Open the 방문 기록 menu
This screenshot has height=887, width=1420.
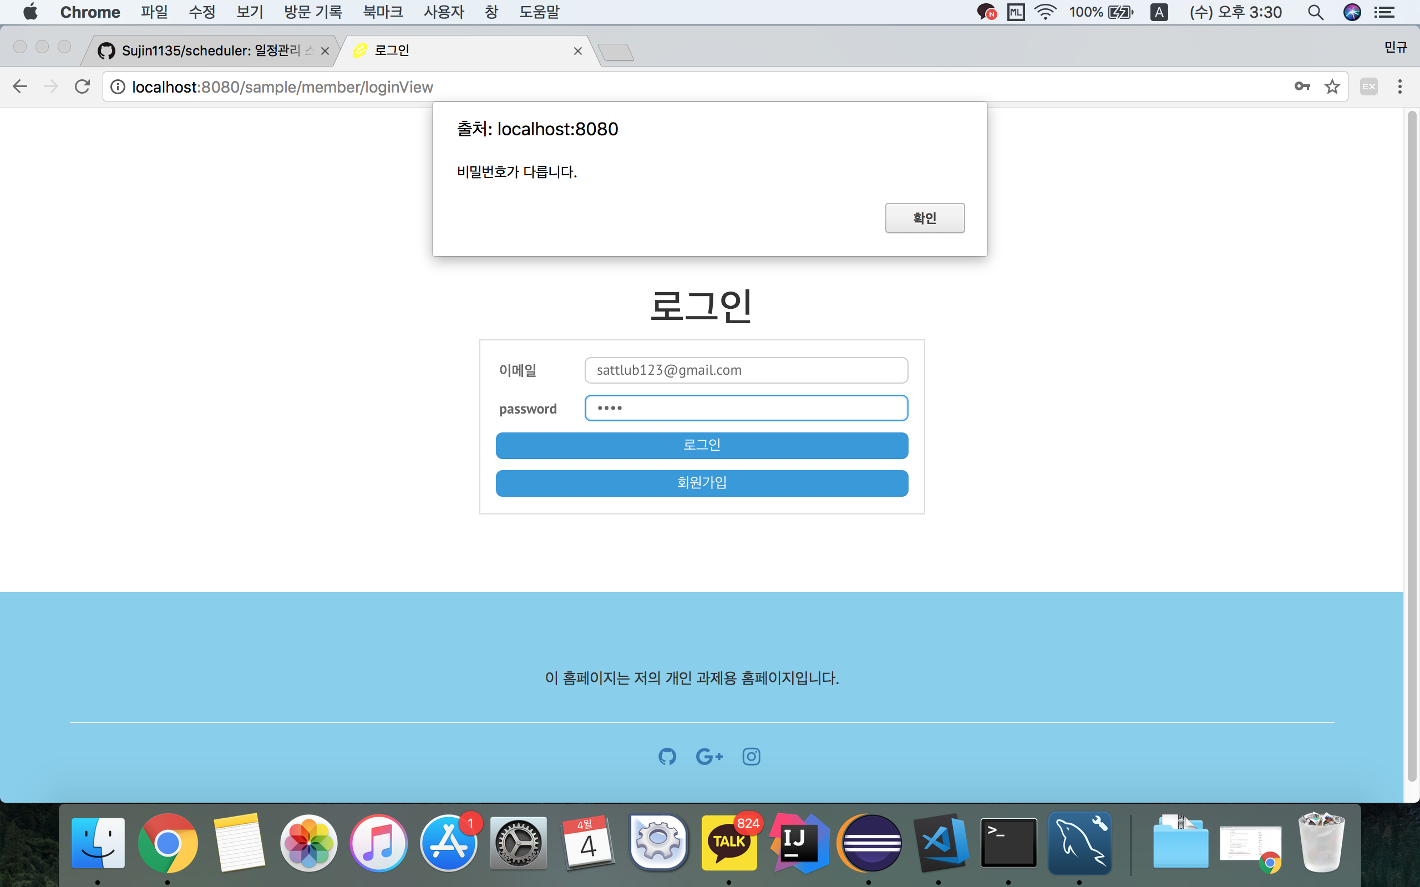coord(313,12)
